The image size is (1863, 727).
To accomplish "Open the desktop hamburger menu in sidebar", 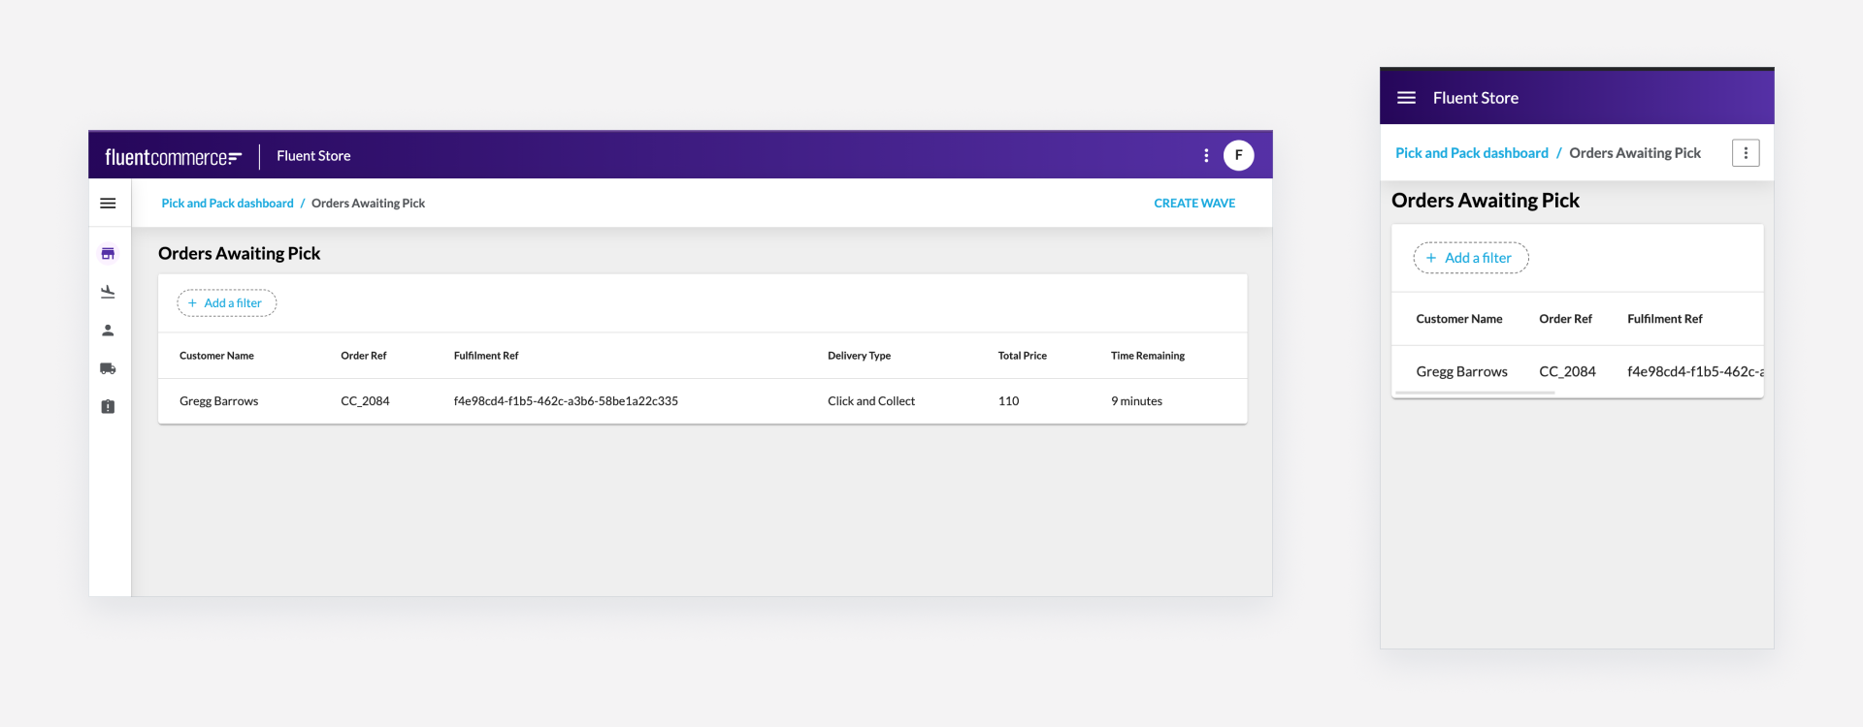I will pos(108,204).
